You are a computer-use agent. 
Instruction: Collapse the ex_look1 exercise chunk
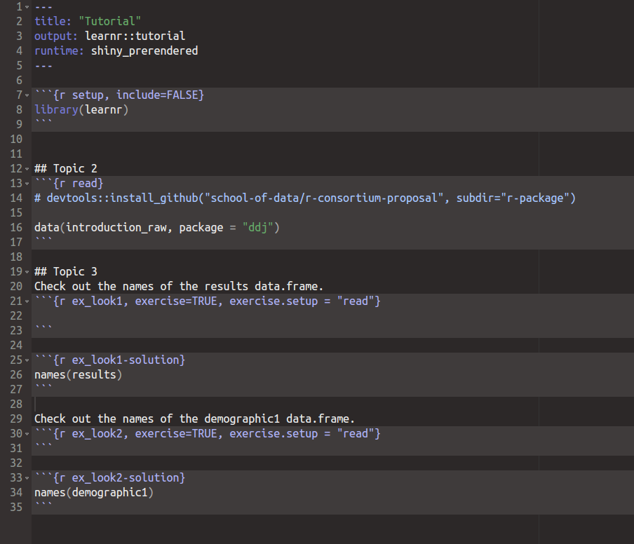coord(26,301)
